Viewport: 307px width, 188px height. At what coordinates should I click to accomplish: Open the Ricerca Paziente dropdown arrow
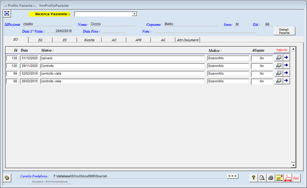point(134,14)
